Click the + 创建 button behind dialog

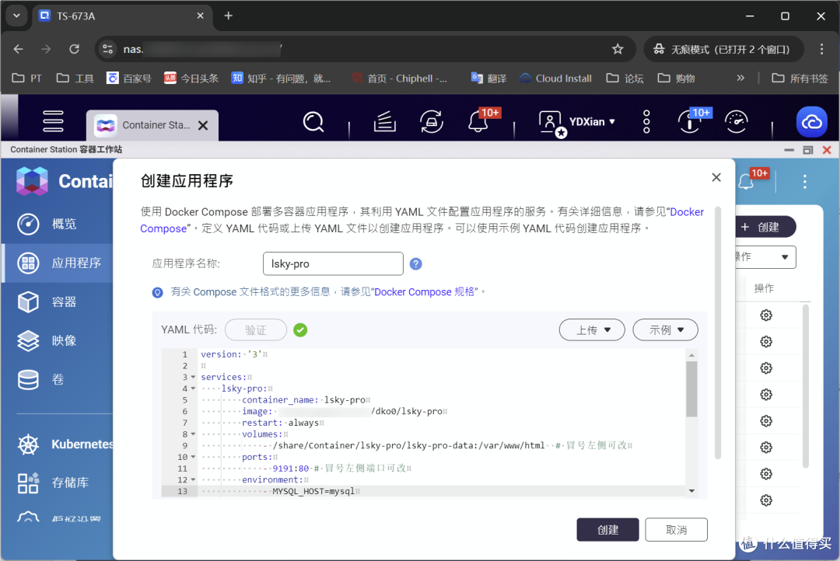click(x=766, y=227)
